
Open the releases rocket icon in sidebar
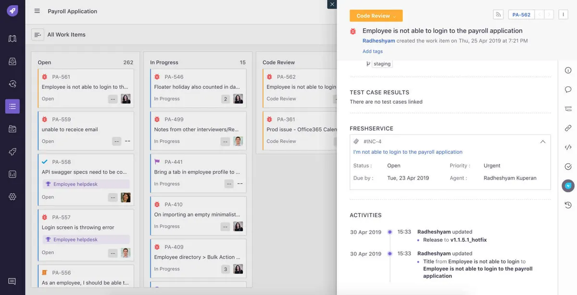tap(13, 151)
